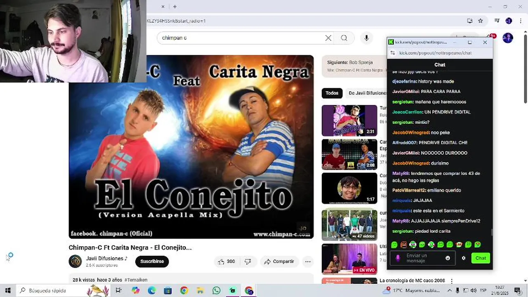Click username JoacoCarrilon in chat
This screenshot has width=528, height=297.
coord(408,112)
